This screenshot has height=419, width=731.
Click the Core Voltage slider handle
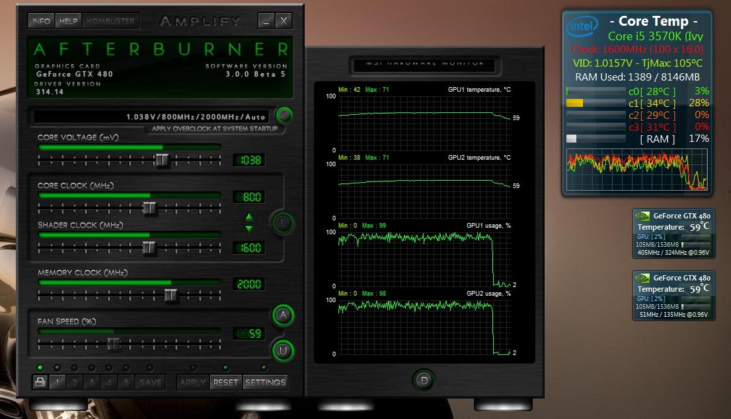[161, 160]
